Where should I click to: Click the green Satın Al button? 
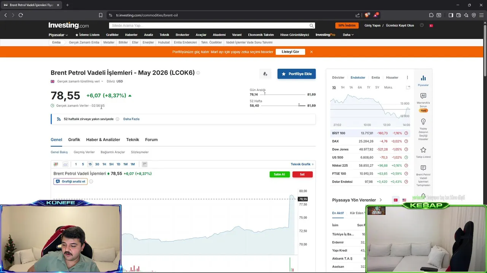tap(280, 174)
